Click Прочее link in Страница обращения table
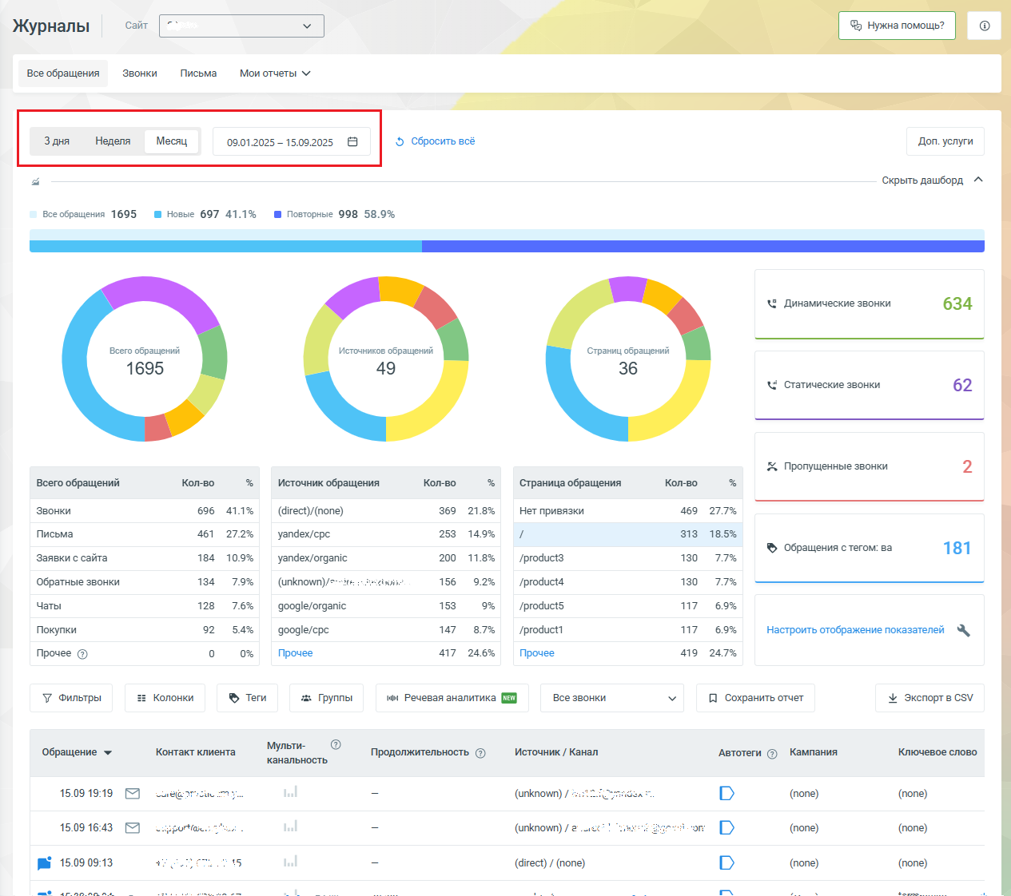This screenshot has height=896, width=1011. (x=537, y=653)
